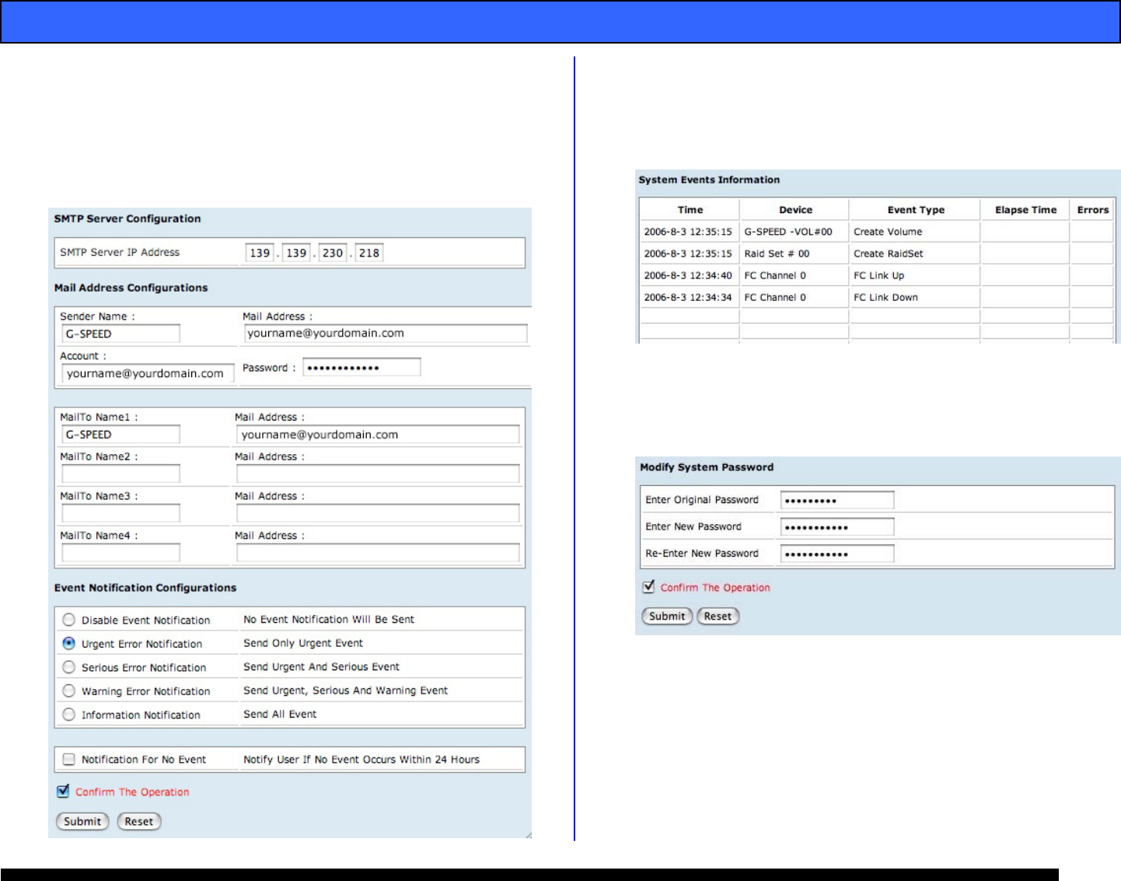
Task: Enable Notification For No Event checkbox
Action: (69, 759)
